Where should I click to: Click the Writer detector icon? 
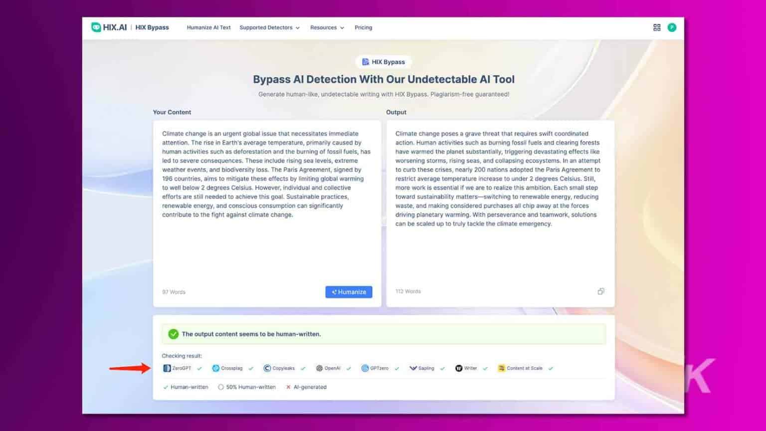pos(459,368)
